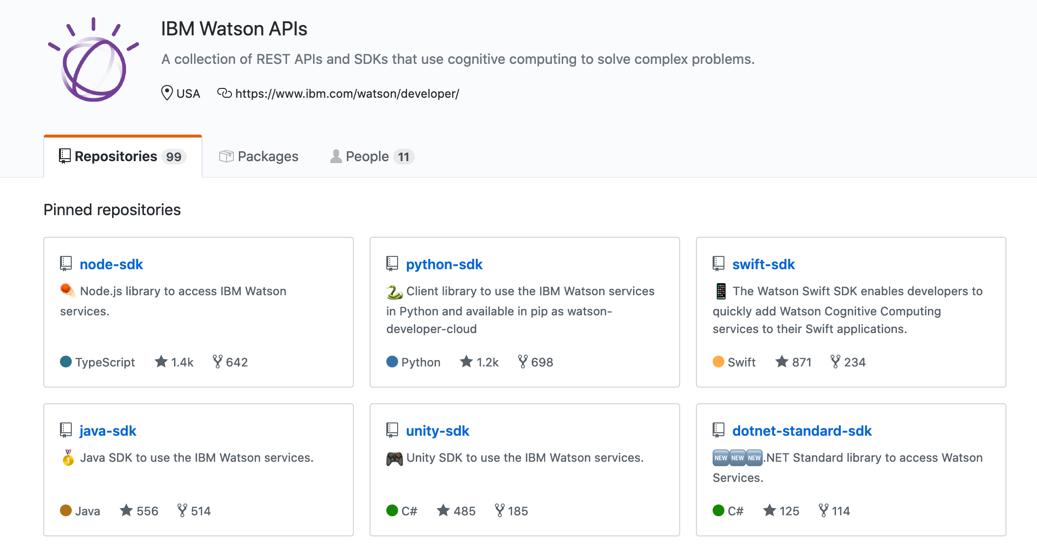Click the fork icon on java-sdk
The width and height of the screenshot is (1037, 559).
tap(182, 510)
